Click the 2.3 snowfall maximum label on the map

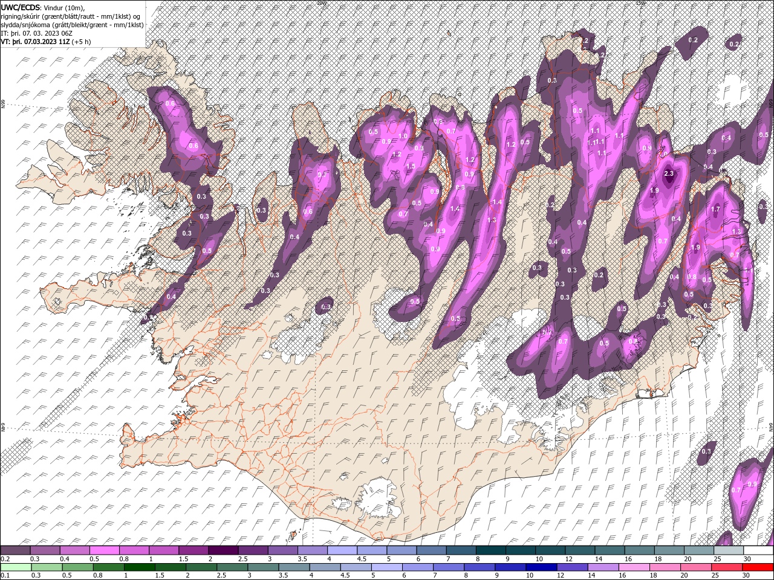pyautogui.click(x=669, y=173)
